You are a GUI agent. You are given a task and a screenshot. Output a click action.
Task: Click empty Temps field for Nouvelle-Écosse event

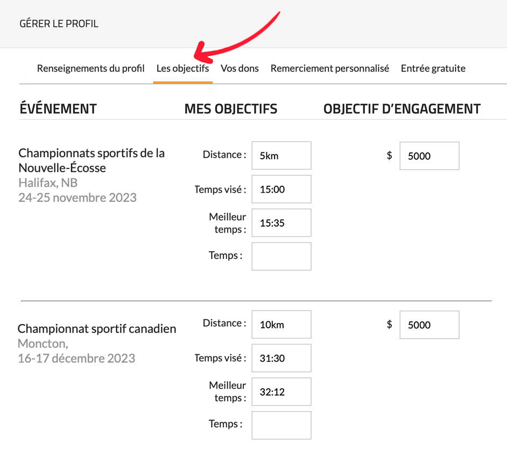click(281, 256)
